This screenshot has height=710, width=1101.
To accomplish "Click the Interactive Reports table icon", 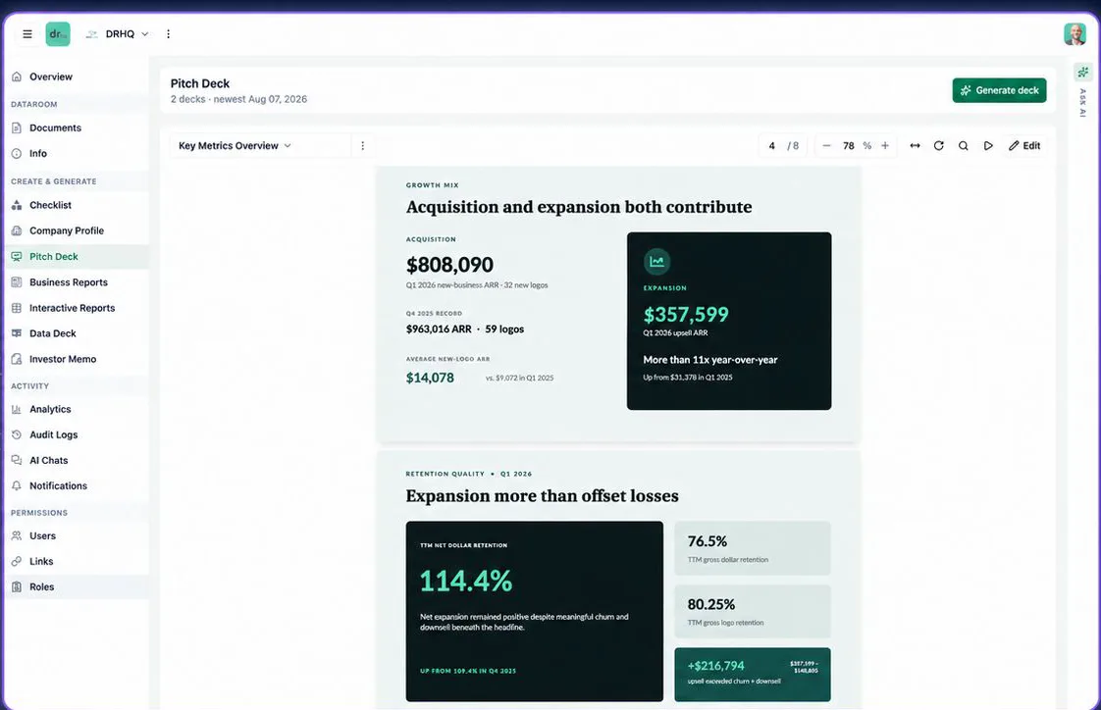I will click(17, 307).
